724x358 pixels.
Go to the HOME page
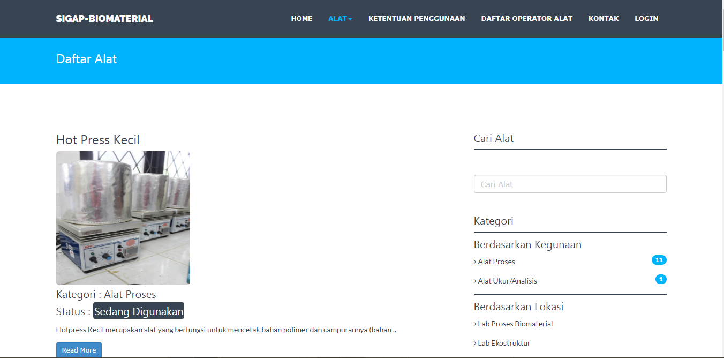pos(301,19)
